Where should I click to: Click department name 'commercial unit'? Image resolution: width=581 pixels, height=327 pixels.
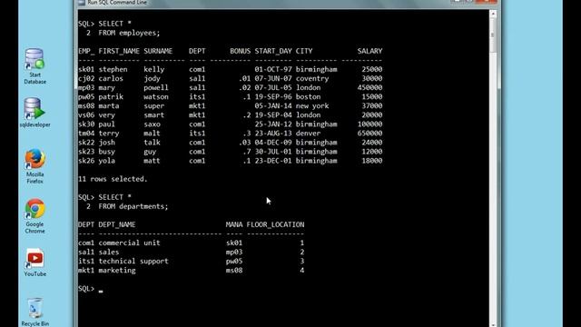pyautogui.click(x=129, y=243)
